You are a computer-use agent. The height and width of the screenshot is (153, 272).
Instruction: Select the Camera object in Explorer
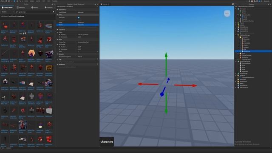pyautogui.click(x=244, y=11)
